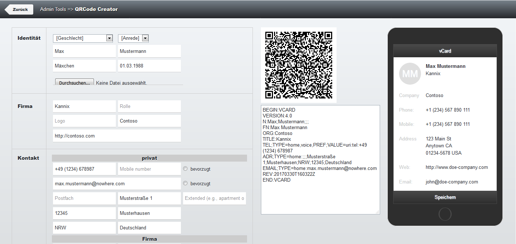Click the Address label in the phone preview

pyautogui.click(x=408, y=139)
